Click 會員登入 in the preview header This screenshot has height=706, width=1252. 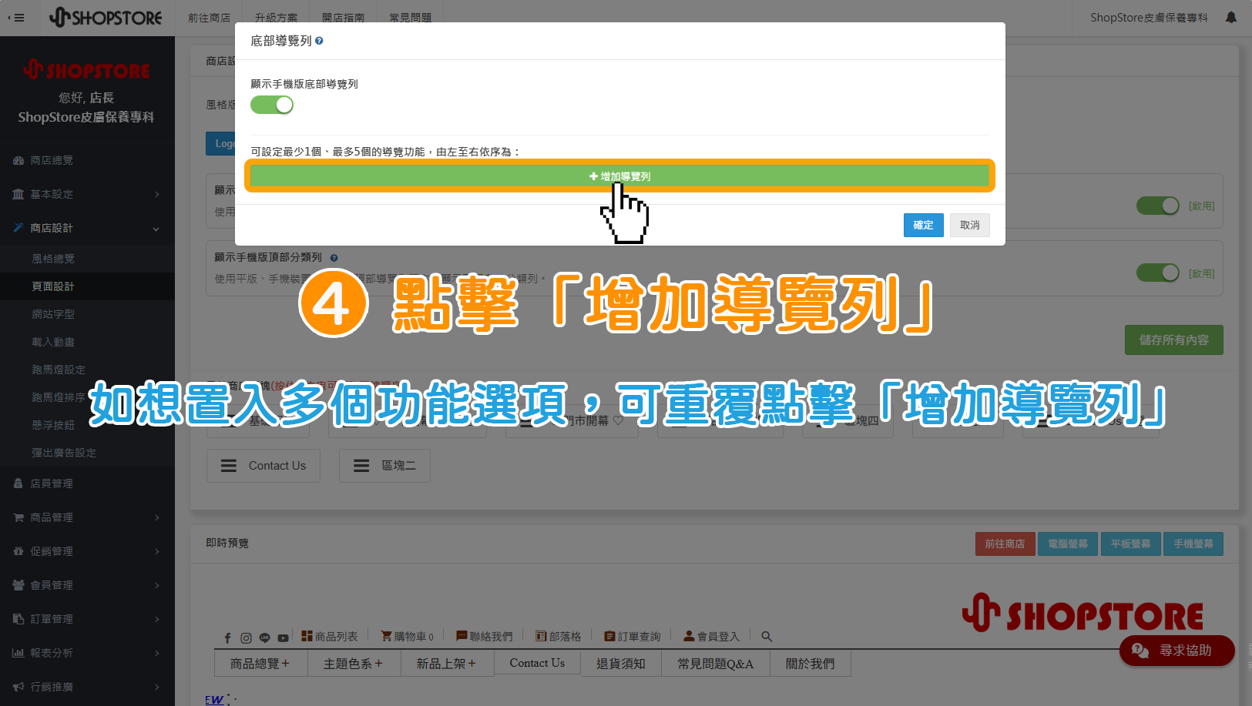[712, 637]
